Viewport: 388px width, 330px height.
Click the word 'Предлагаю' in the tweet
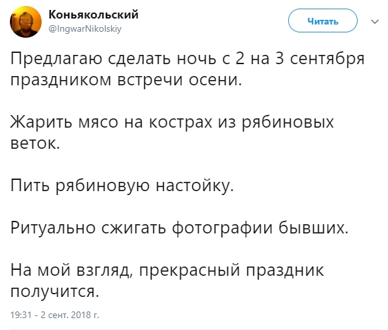[x=56, y=60]
